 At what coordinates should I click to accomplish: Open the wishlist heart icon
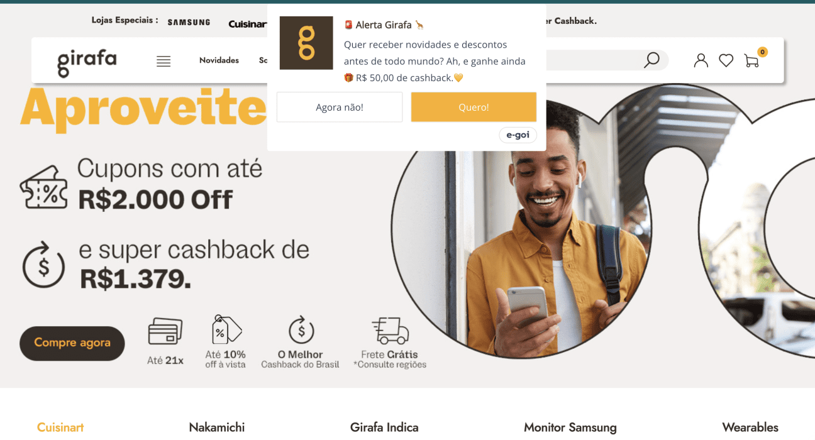tap(726, 60)
